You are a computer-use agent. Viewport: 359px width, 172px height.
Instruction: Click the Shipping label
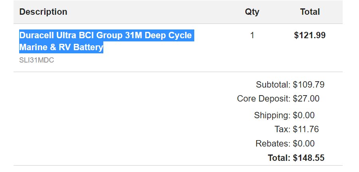[x=272, y=115]
